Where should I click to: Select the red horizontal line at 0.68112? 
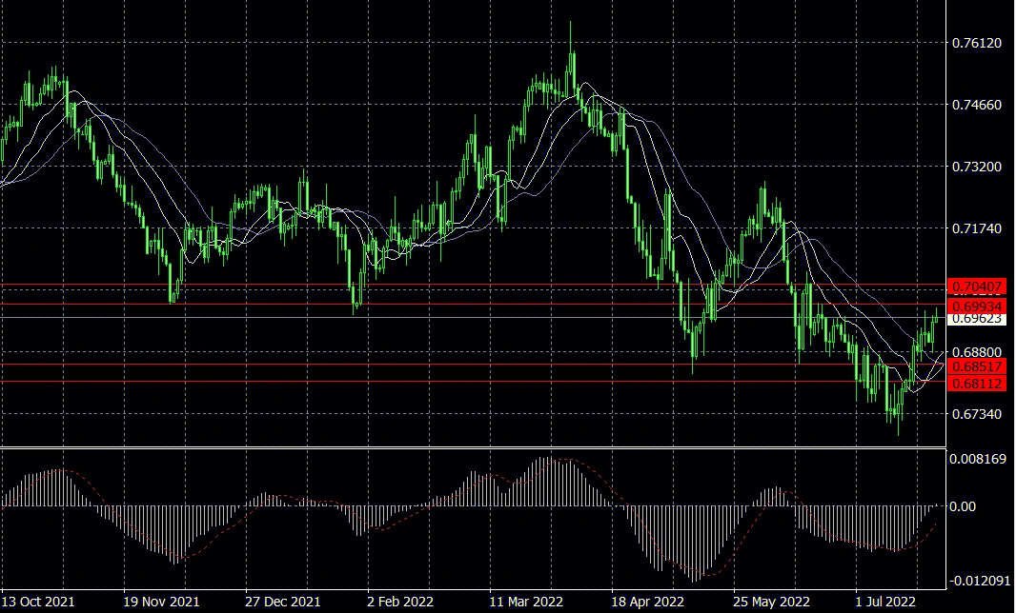click(473, 382)
